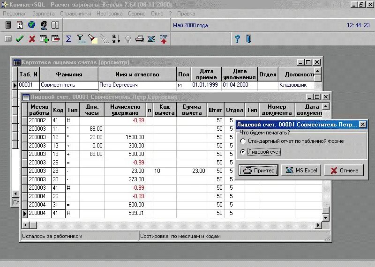
Task: Click Сумма вычета column header
Action: [x=192, y=110]
